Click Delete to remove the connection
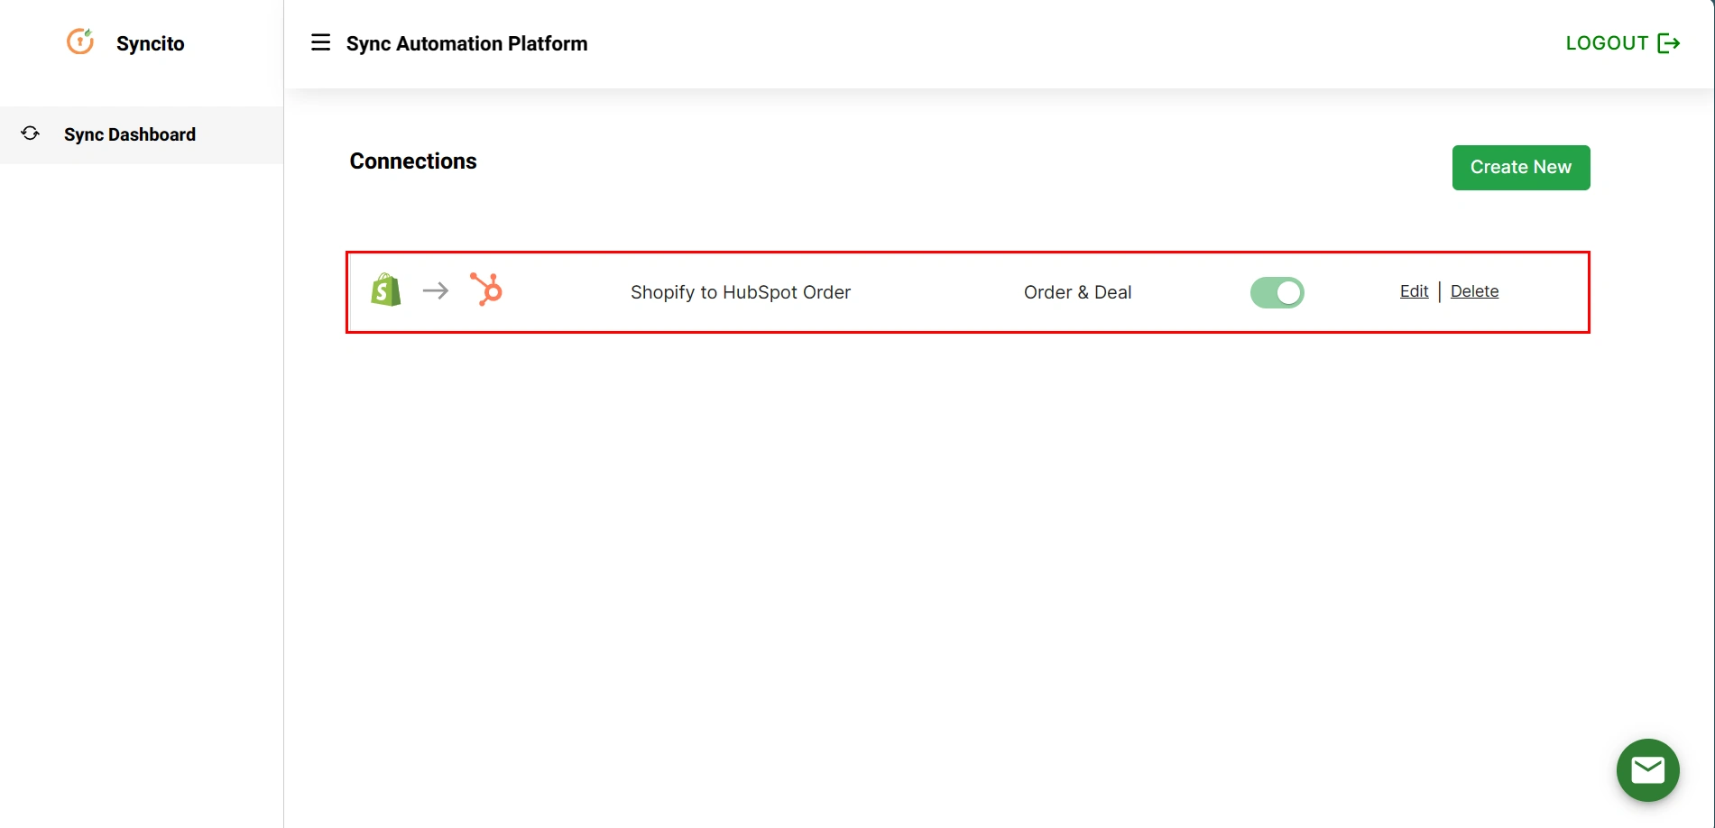Image resolution: width=1715 pixels, height=828 pixels. pyautogui.click(x=1474, y=290)
